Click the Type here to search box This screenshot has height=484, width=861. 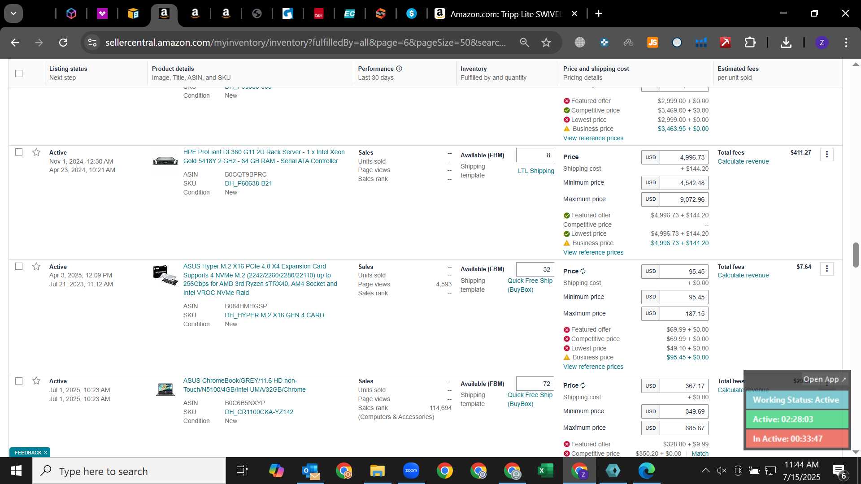(129, 471)
